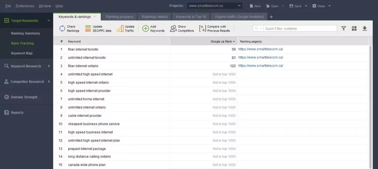
Task: Click the vertical scrollbar of keyword table
Action: tap(371, 107)
